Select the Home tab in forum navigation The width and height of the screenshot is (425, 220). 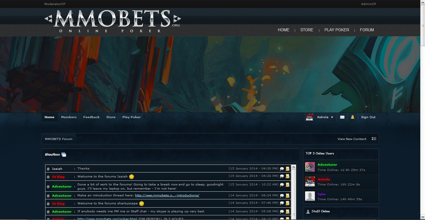(x=50, y=117)
